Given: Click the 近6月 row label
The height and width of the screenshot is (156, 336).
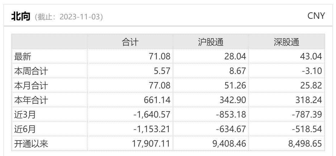Looking at the screenshot, I should [25, 130].
